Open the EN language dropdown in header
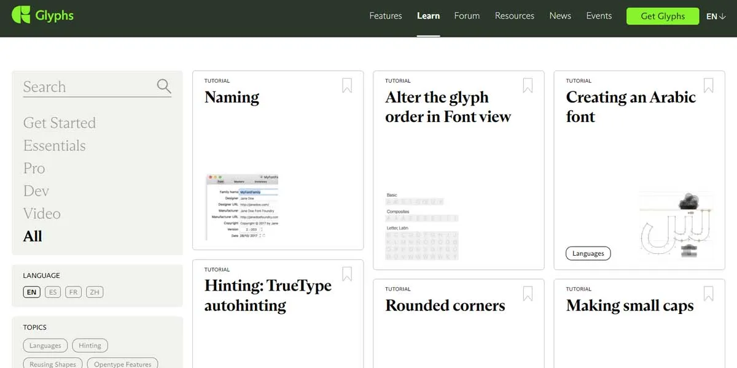Viewport: 737px width, 368px height. (716, 16)
